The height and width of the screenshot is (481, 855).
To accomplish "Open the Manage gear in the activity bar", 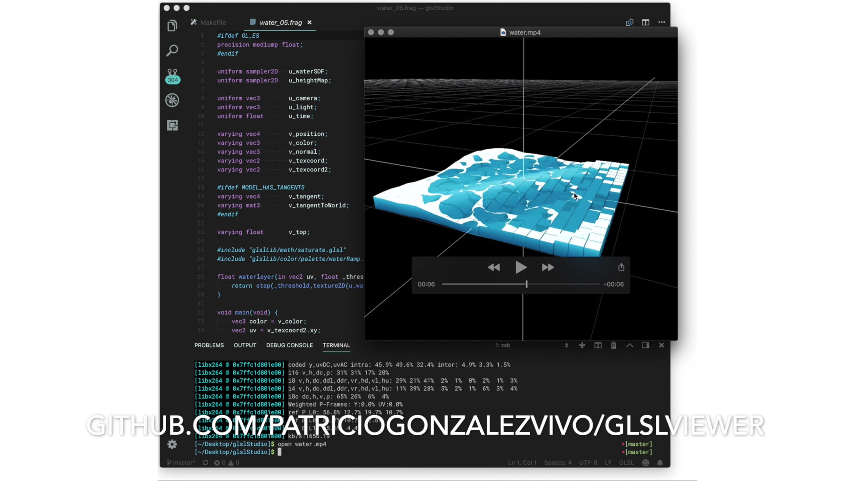I will coord(172,444).
